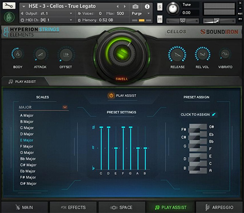This screenshot has height=213, width=244.
Task: Click the AUX button icon
Action: point(240,14)
